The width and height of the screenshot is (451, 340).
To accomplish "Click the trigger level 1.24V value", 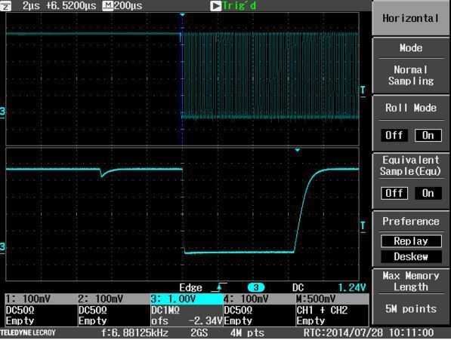I will tap(351, 287).
